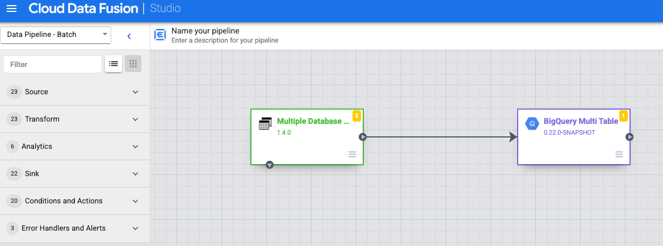The width and height of the screenshot is (663, 246).
Task: Click the pipeline icon beside the name
Action: tap(161, 35)
